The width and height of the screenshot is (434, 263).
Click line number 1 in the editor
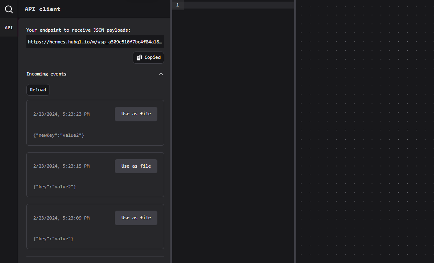[x=177, y=4]
